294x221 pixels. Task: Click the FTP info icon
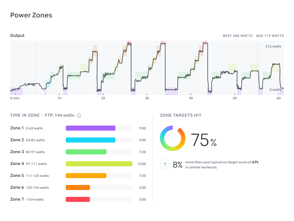79,115
